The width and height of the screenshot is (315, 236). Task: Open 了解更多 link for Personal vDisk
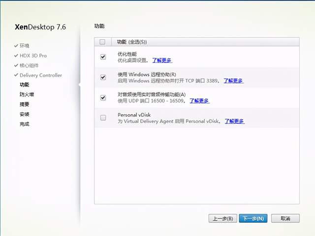[234, 121]
